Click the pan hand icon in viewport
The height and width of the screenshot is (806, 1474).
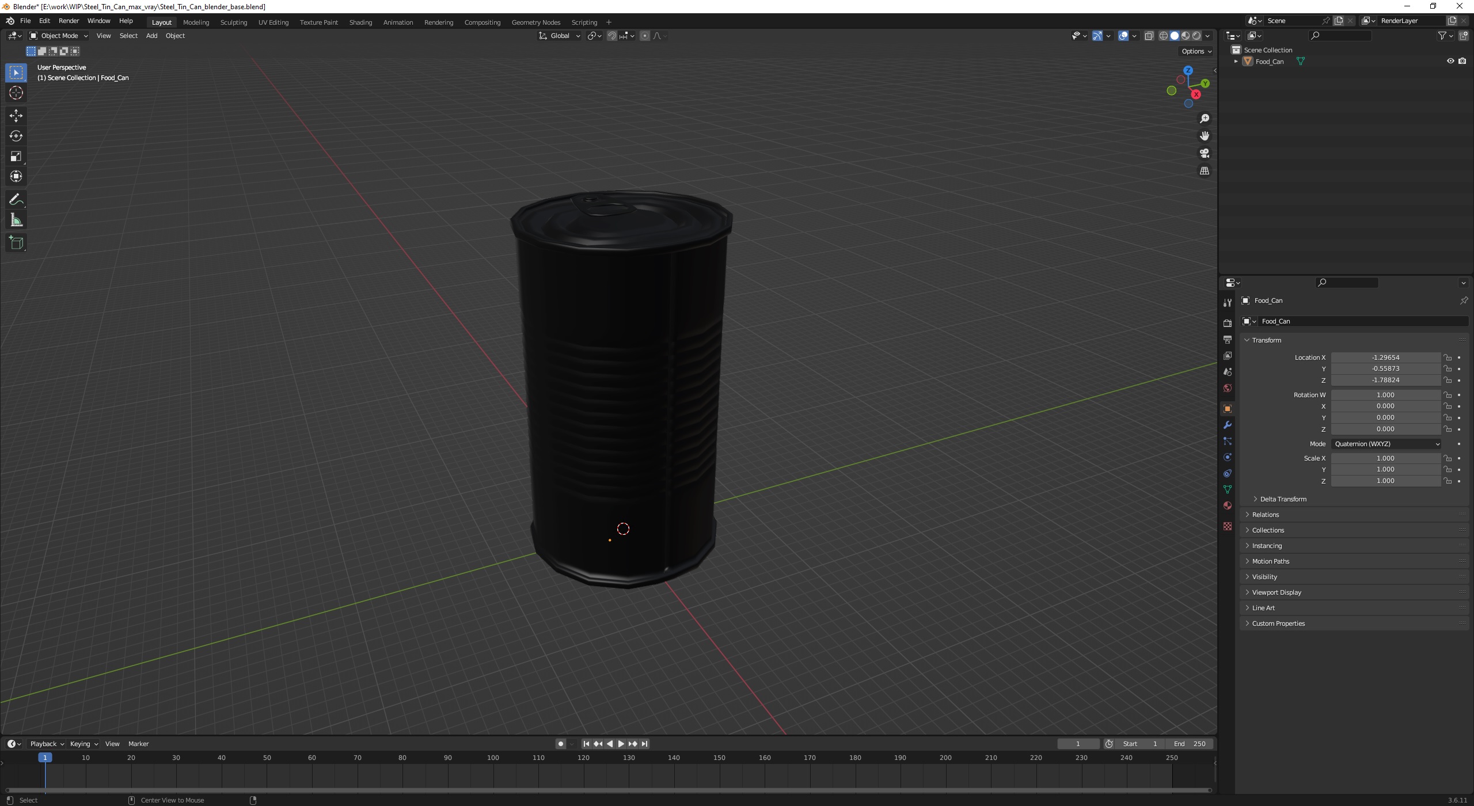tap(1204, 136)
